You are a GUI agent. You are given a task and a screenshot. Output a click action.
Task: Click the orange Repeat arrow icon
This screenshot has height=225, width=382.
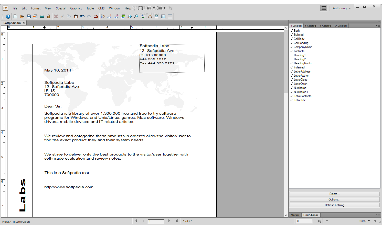coord(96,17)
